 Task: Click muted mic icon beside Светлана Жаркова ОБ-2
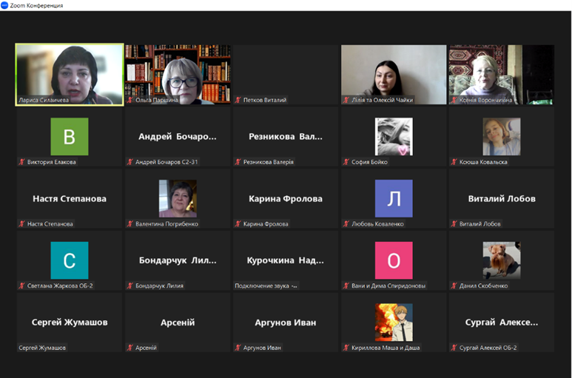tap(22, 286)
